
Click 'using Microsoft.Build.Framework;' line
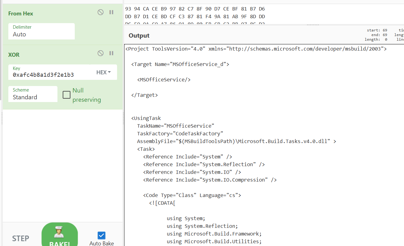tap(214, 234)
